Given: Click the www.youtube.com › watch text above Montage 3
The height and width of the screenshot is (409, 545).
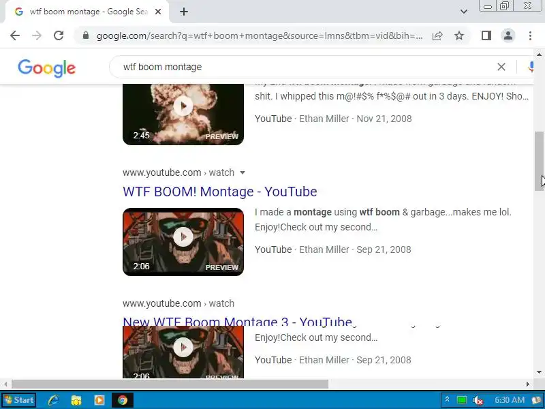Looking at the screenshot, I should pos(178,303).
